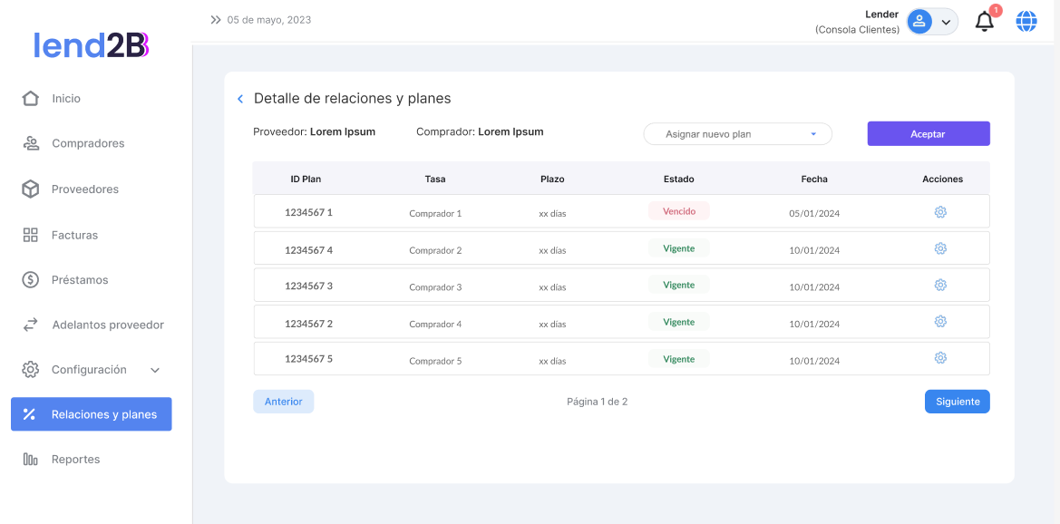Screen dimensions: 1060x524
Task: Open actions gear for plan 1234567 5
Action: click(x=940, y=358)
